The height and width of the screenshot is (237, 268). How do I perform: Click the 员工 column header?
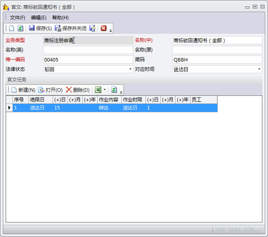tap(204, 100)
